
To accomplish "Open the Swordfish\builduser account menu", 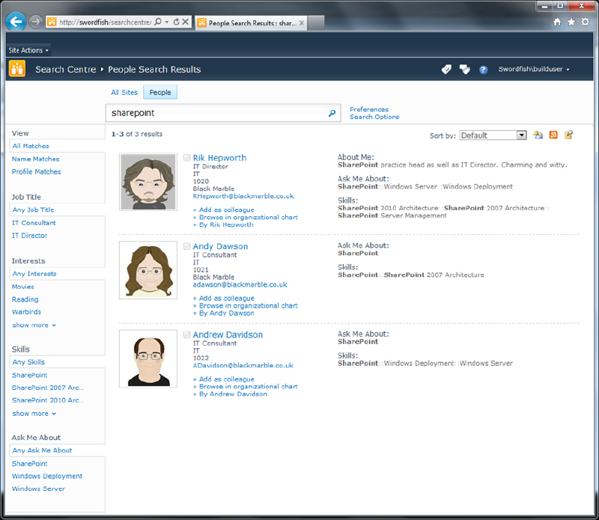I will [x=534, y=69].
